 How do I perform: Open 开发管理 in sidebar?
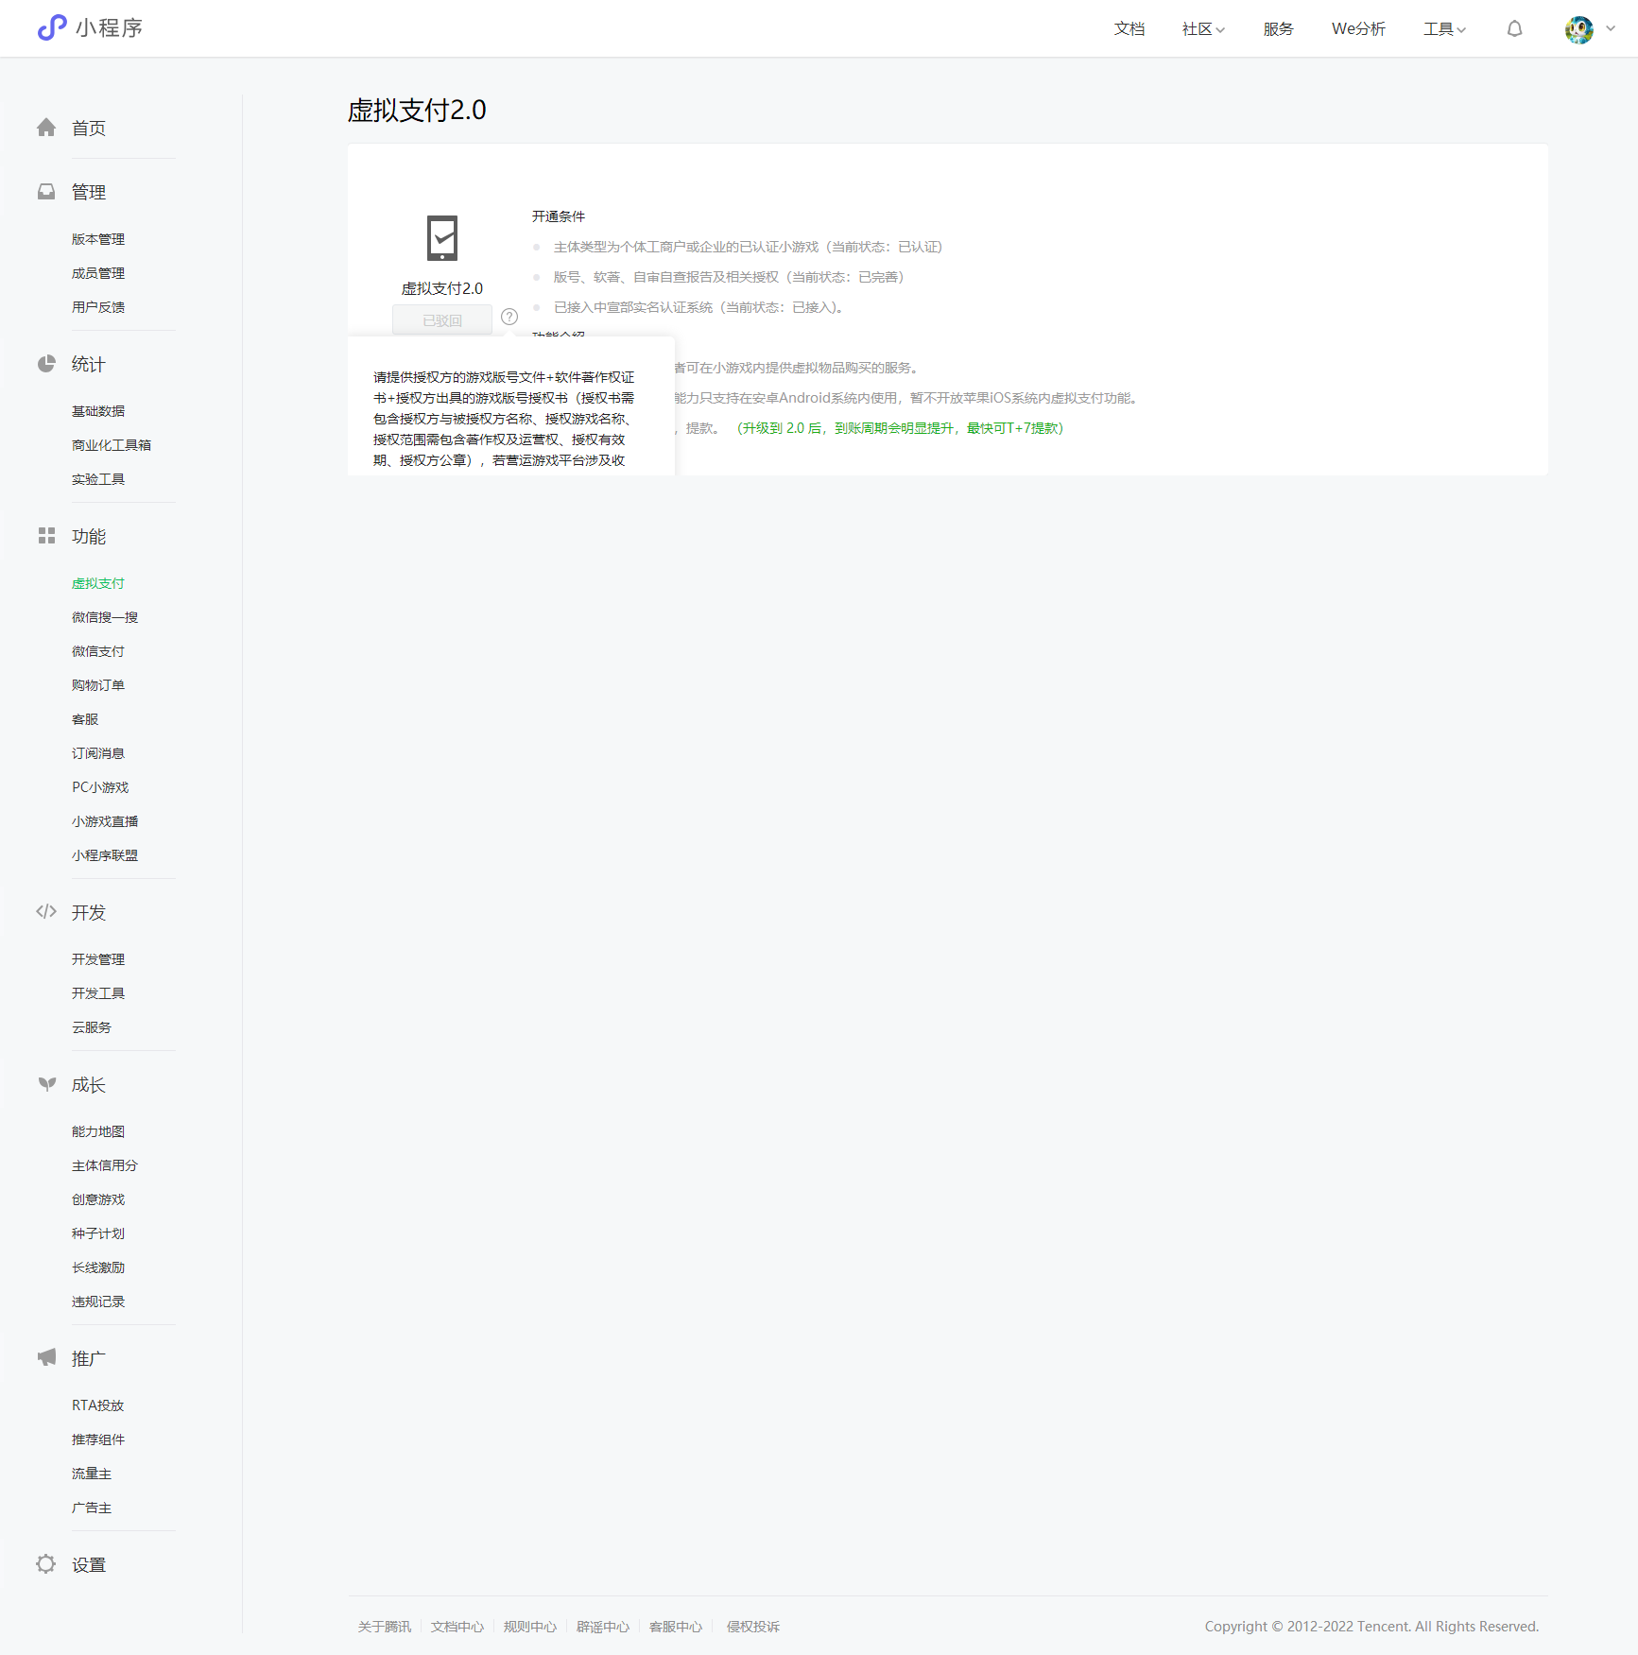[98, 959]
